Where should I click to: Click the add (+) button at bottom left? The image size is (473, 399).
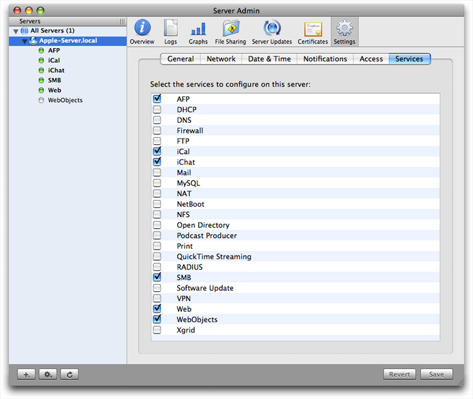(x=27, y=374)
